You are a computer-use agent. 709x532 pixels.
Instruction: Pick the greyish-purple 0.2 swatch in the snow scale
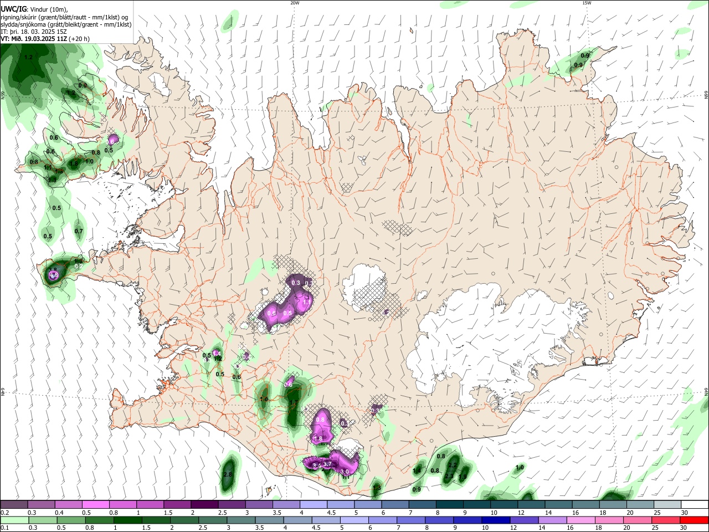click(14, 504)
